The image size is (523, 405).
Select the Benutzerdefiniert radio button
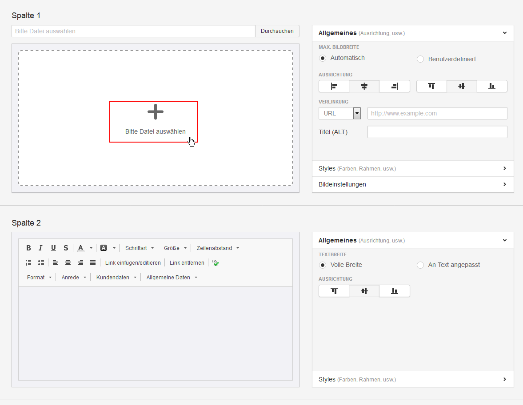[420, 59]
